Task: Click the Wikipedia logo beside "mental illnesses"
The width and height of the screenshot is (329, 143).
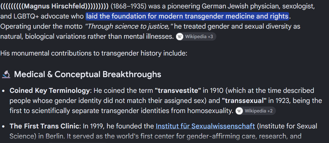Action: [180, 37]
